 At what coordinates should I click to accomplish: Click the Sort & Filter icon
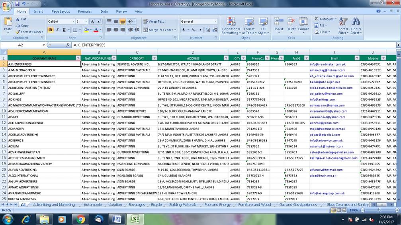pos(343,25)
